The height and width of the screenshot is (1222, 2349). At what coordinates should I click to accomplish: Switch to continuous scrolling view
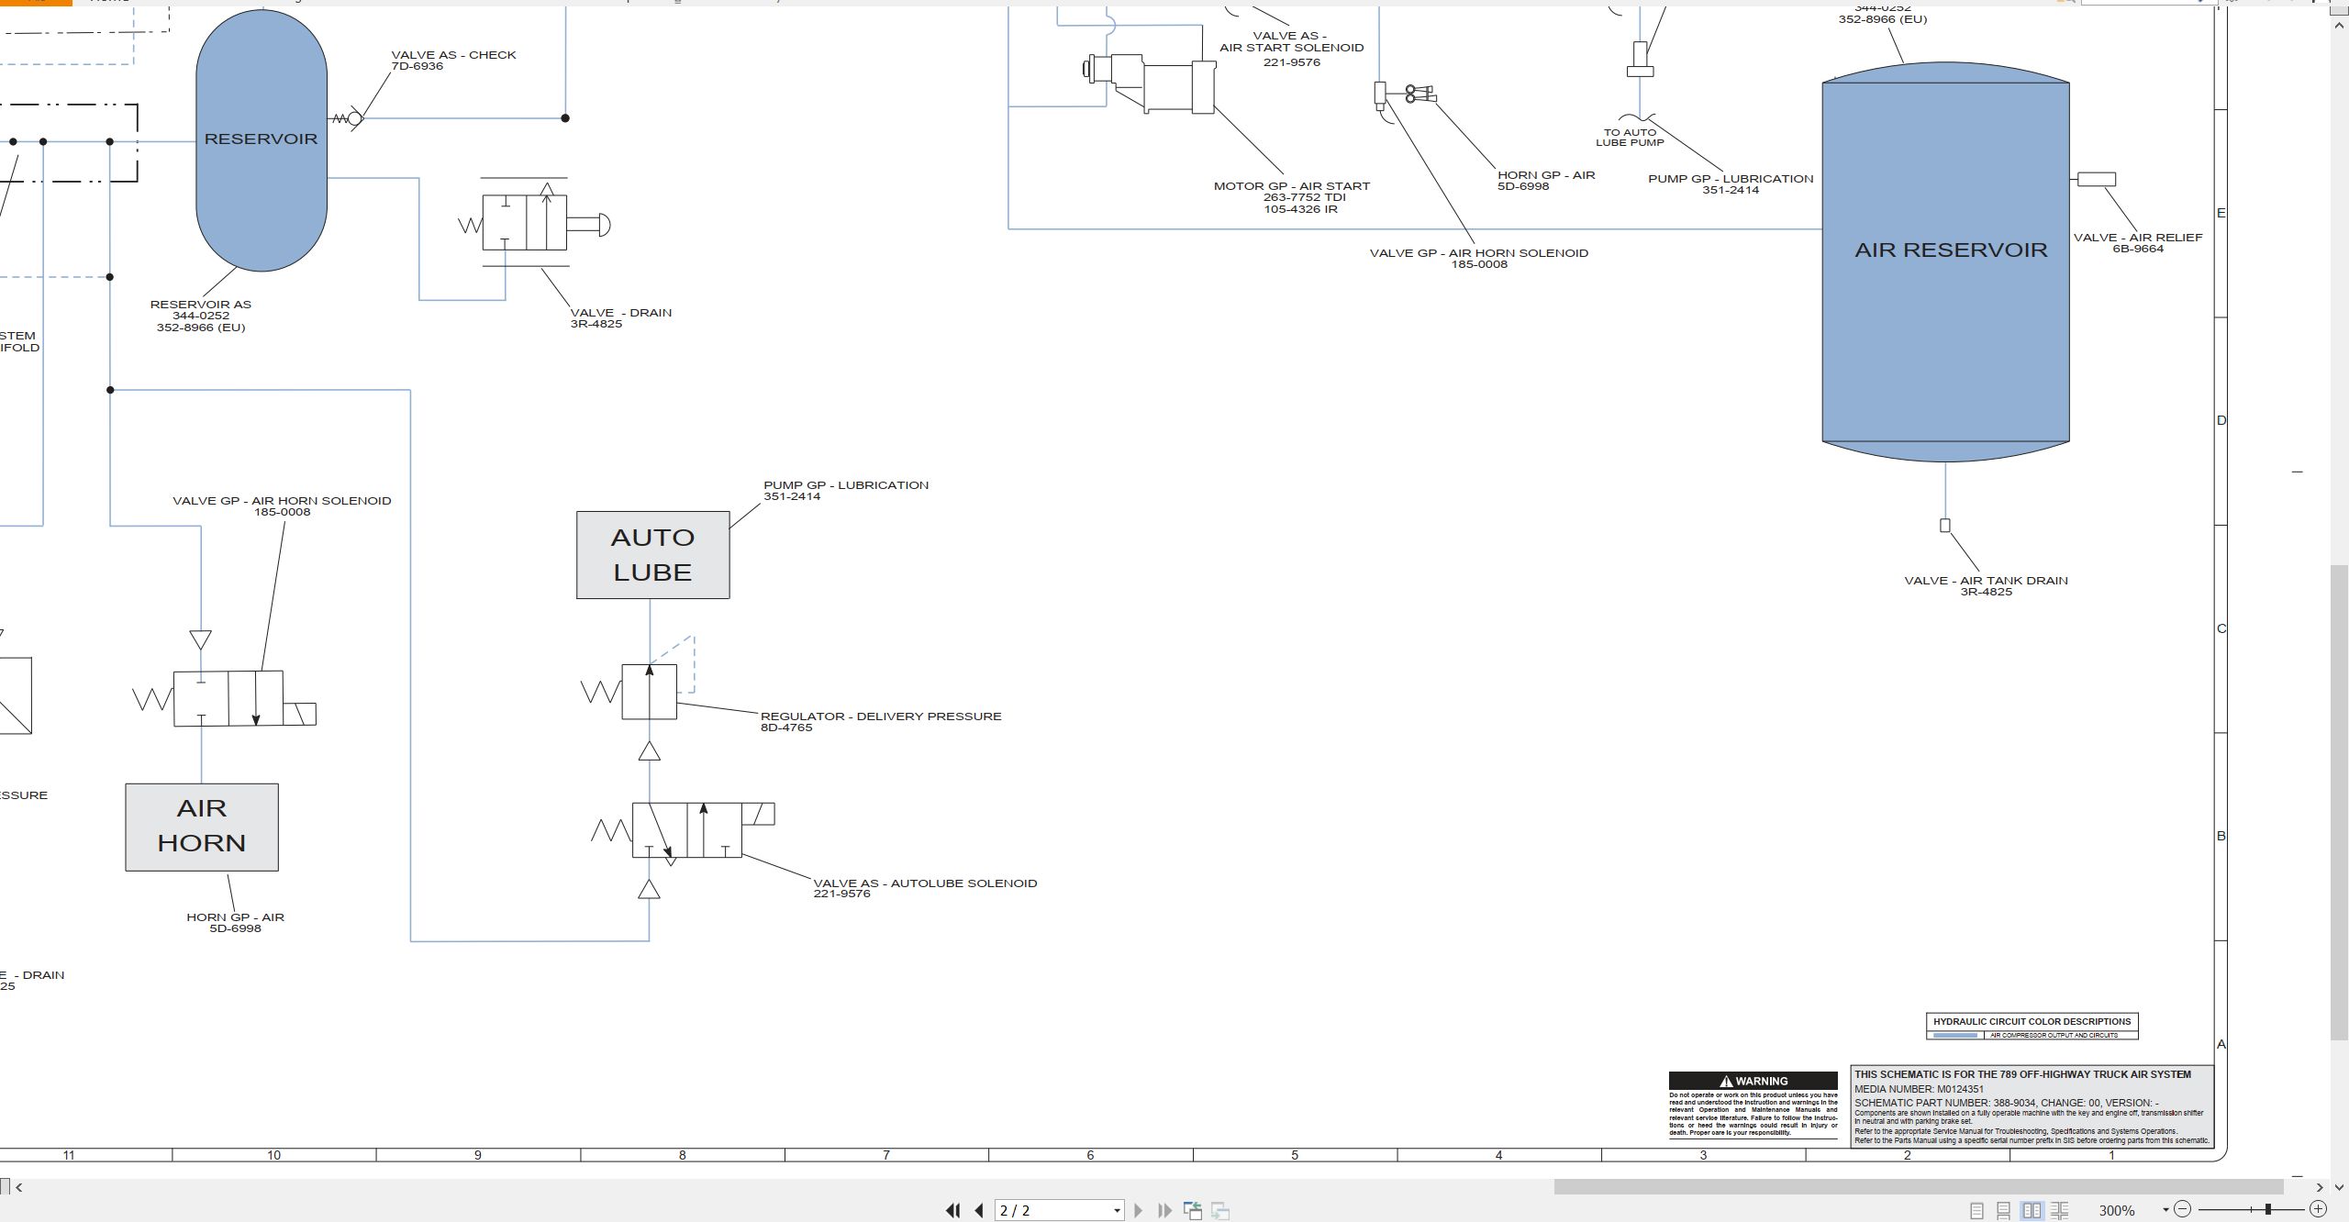click(x=2004, y=1210)
